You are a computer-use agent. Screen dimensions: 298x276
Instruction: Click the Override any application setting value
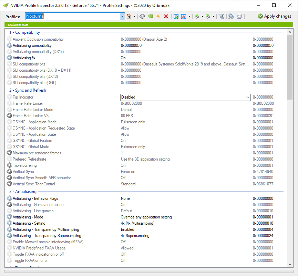146,217
